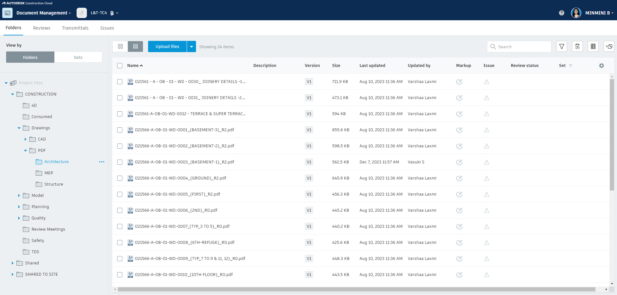Click the Upload files button
The height and width of the screenshot is (295, 617).
tap(167, 47)
